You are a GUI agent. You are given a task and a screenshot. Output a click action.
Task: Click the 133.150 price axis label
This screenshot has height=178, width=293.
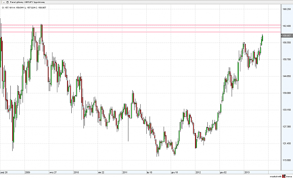(287, 110)
